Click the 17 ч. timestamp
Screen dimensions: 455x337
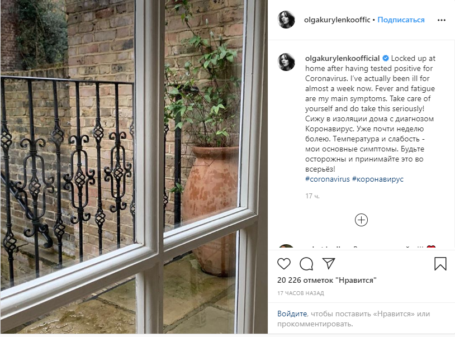[312, 196]
